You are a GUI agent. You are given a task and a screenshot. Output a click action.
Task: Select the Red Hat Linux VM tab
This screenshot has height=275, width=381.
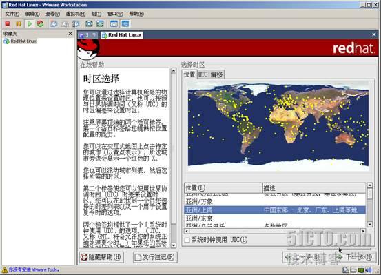pyautogui.click(x=122, y=35)
